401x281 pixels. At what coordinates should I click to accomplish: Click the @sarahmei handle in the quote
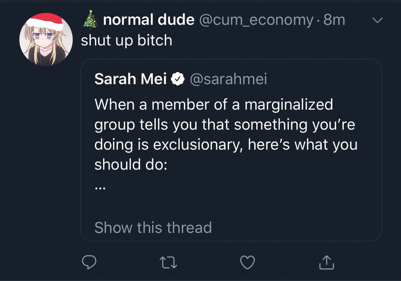pos(229,80)
